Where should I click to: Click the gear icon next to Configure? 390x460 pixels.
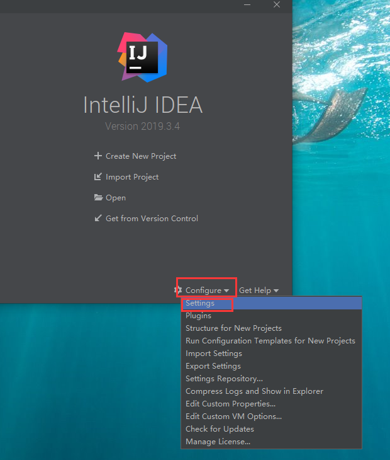178,290
